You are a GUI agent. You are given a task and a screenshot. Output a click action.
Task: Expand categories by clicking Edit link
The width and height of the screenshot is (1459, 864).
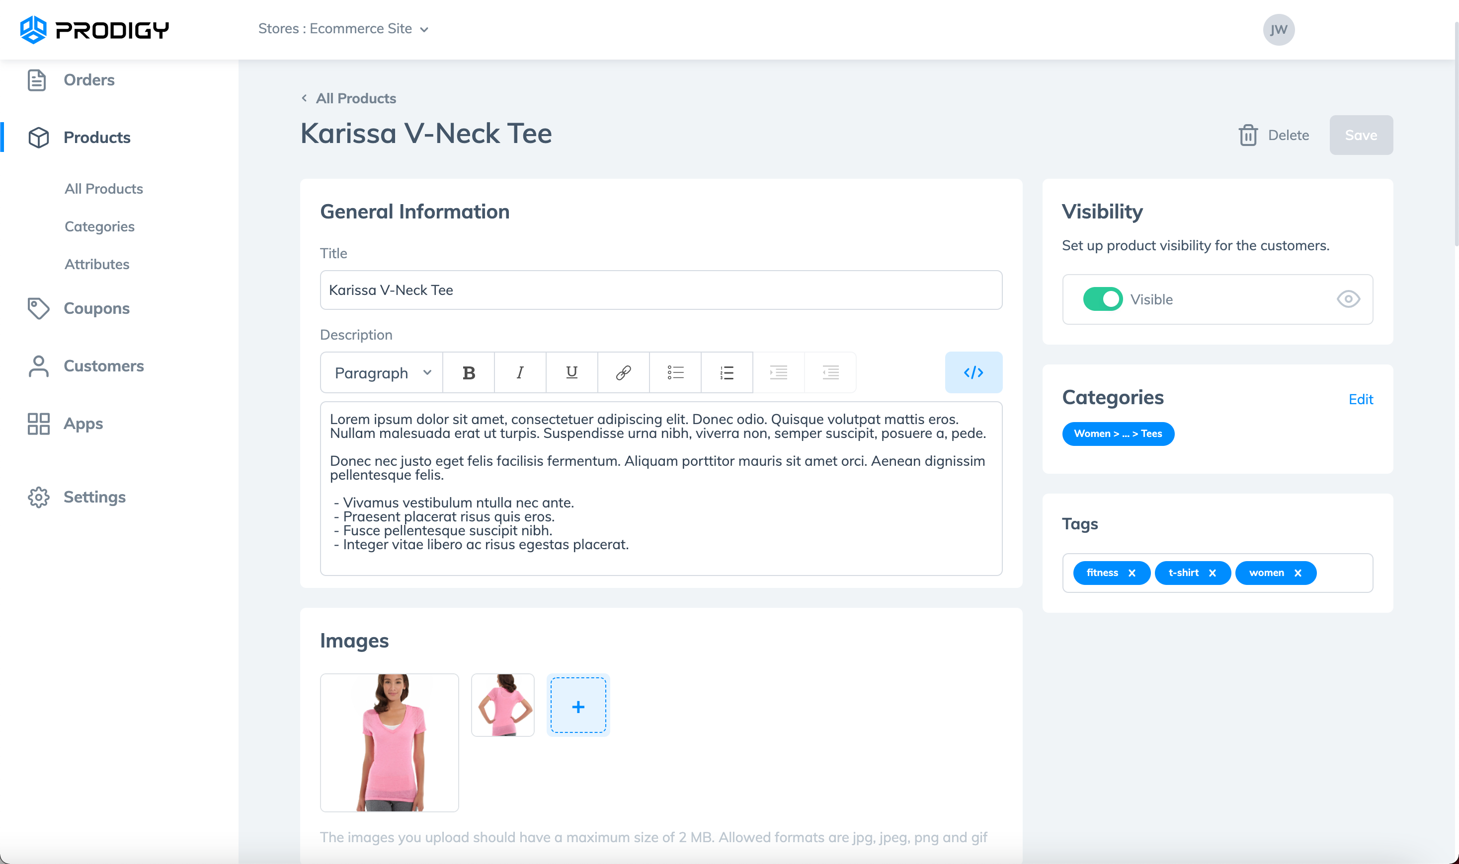pos(1360,399)
